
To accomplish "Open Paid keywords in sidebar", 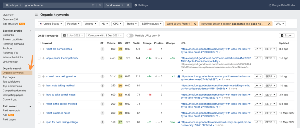I will pos(11,111).
